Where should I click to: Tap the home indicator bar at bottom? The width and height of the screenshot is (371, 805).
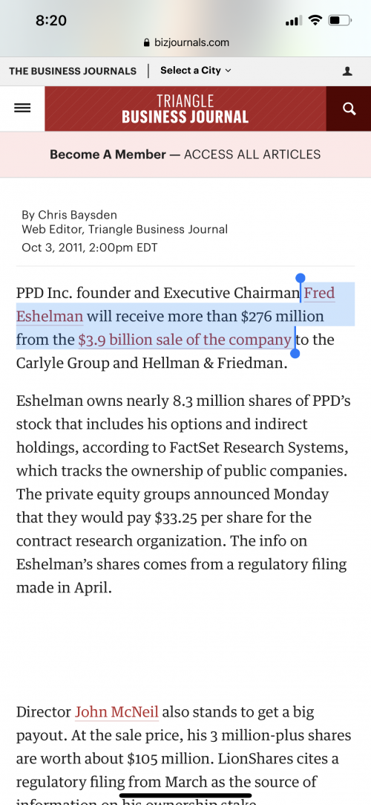coord(185,796)
